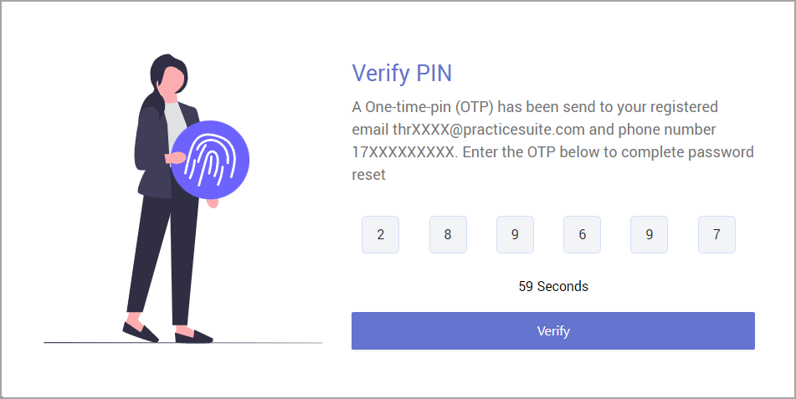Click the masked email thrXXXX@practicesuite.com
This screenshot has width=796, height=399.
[x=489, y=130]
